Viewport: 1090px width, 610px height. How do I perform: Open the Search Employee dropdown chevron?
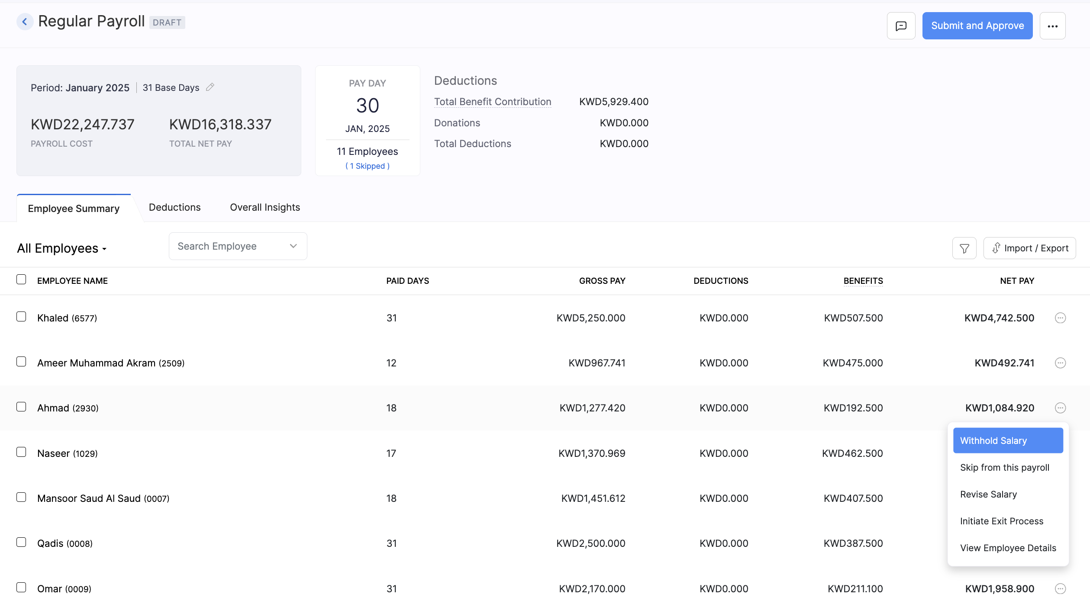pos(293,246)
